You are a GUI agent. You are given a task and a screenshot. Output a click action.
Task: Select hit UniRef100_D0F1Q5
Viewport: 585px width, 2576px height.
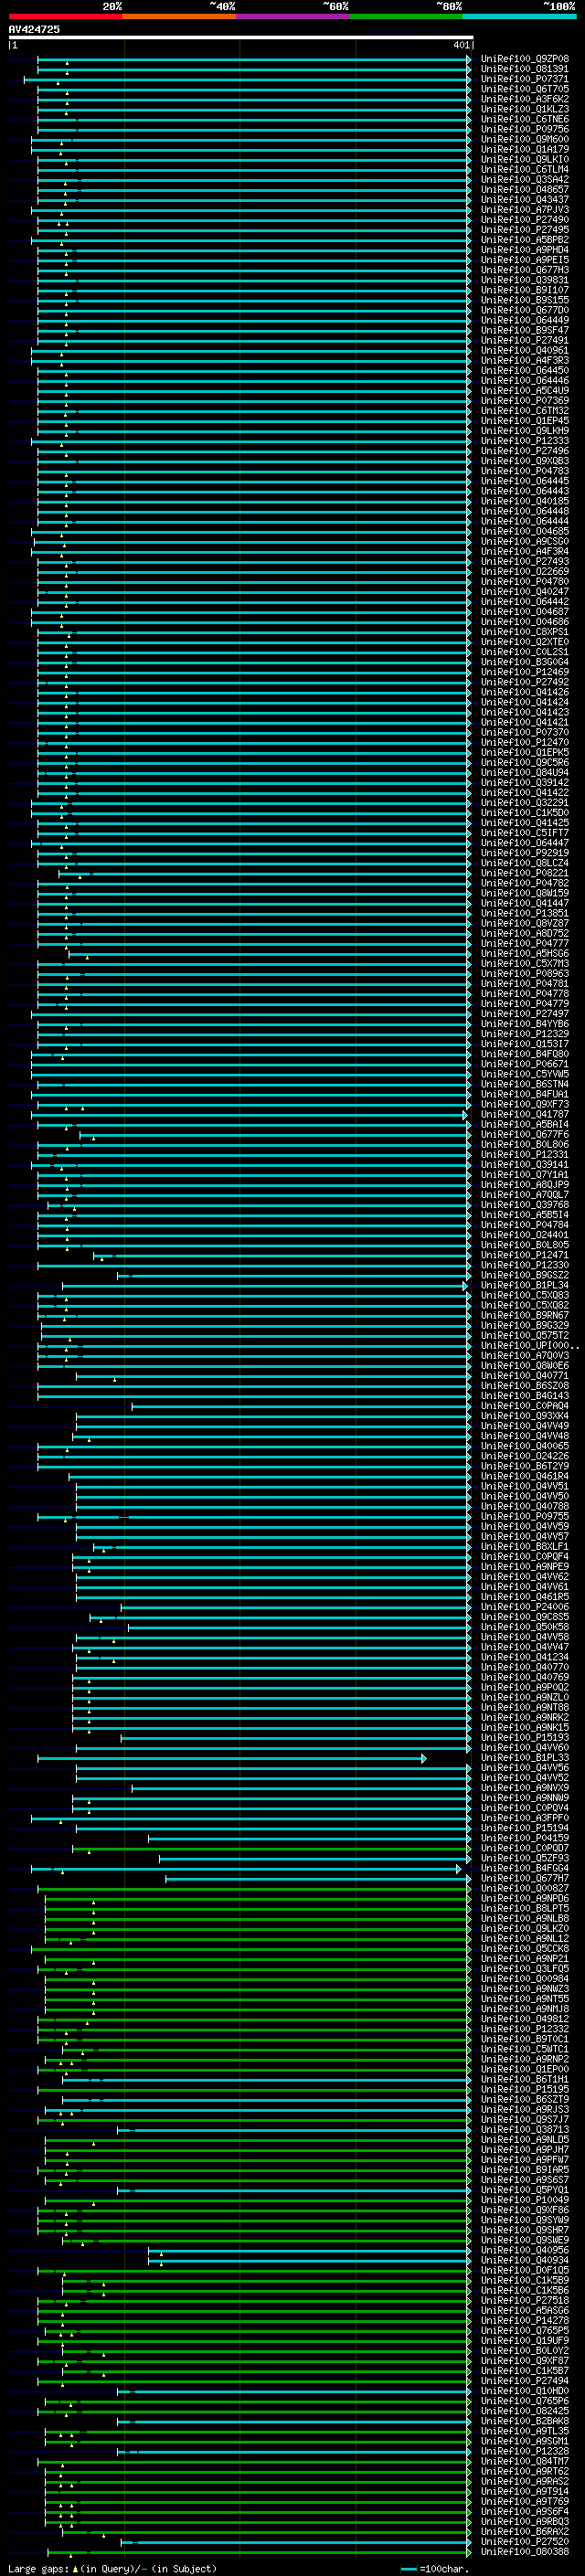[x=525, y=2270]
